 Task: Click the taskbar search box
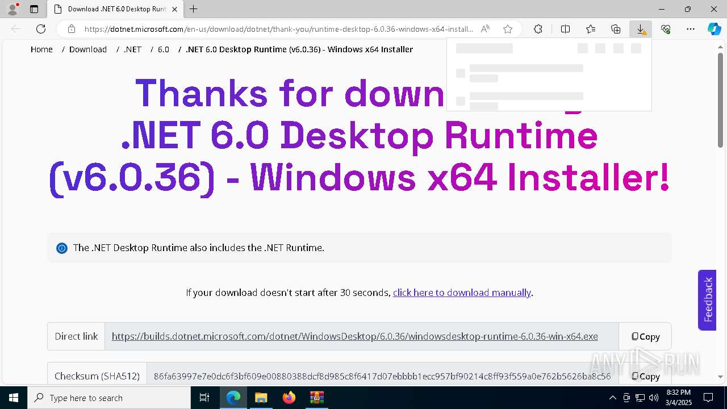pyautogui.click(x=109, y=398)
